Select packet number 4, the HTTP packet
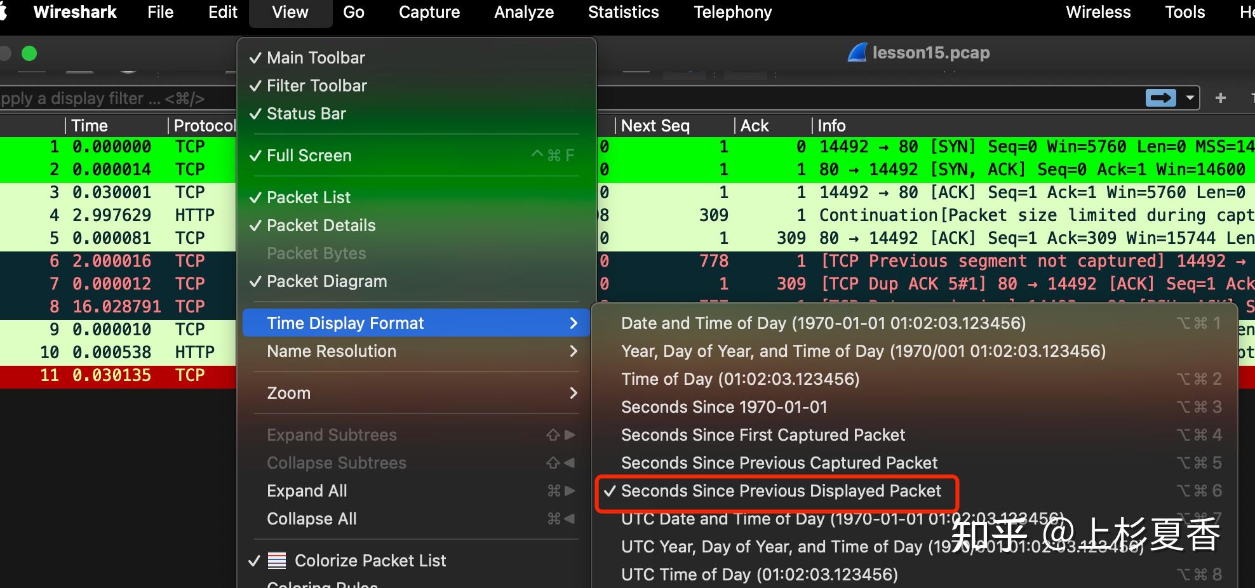 tap(114, 215)
